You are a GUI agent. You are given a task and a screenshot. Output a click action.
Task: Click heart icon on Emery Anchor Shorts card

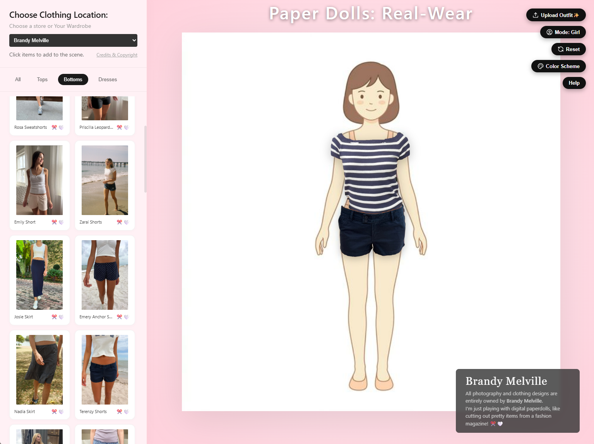tap(126, 317)
